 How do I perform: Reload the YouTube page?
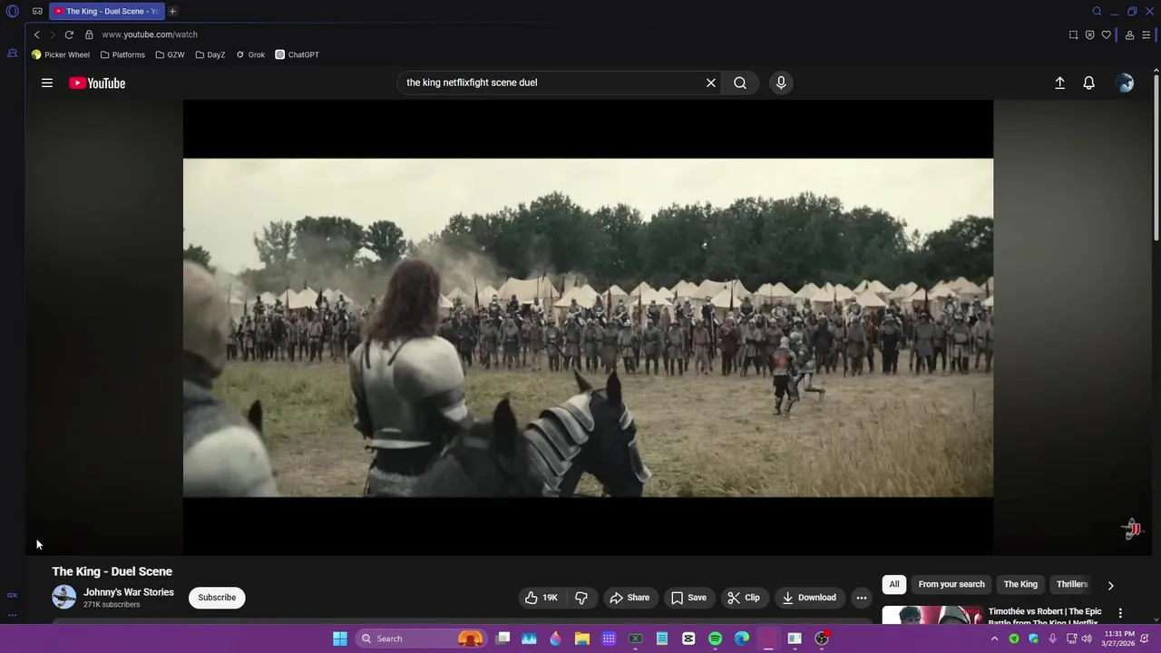coord(69,34)
